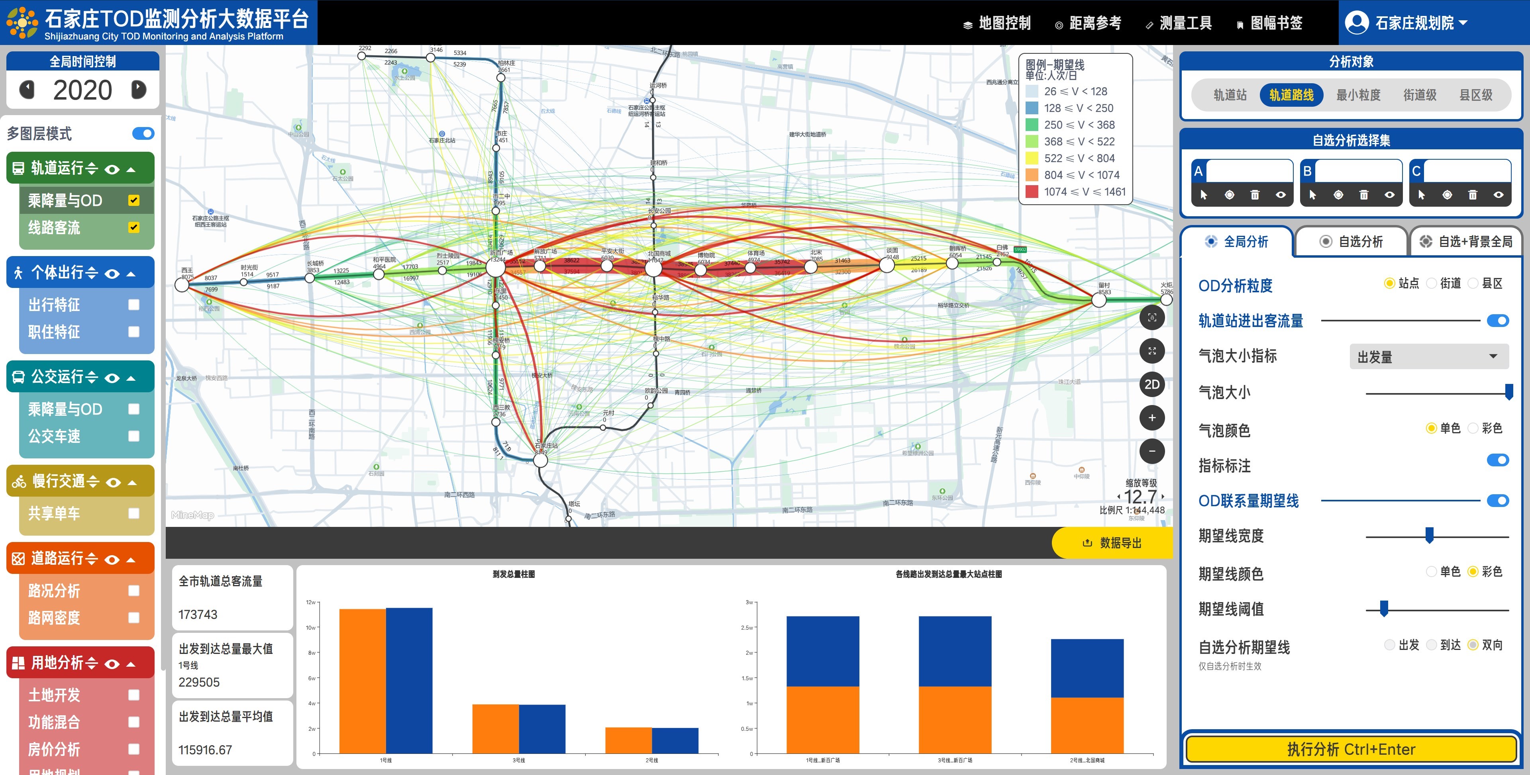
Task: Click the reorder arrows beside 用地分析
Action: point(92,663)
